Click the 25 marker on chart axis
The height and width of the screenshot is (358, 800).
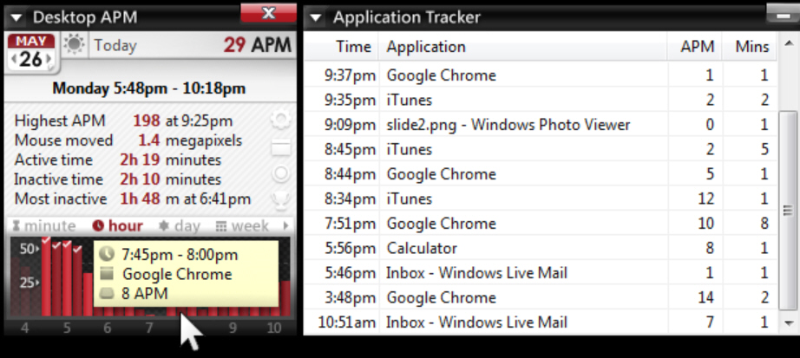pos(29,283)
